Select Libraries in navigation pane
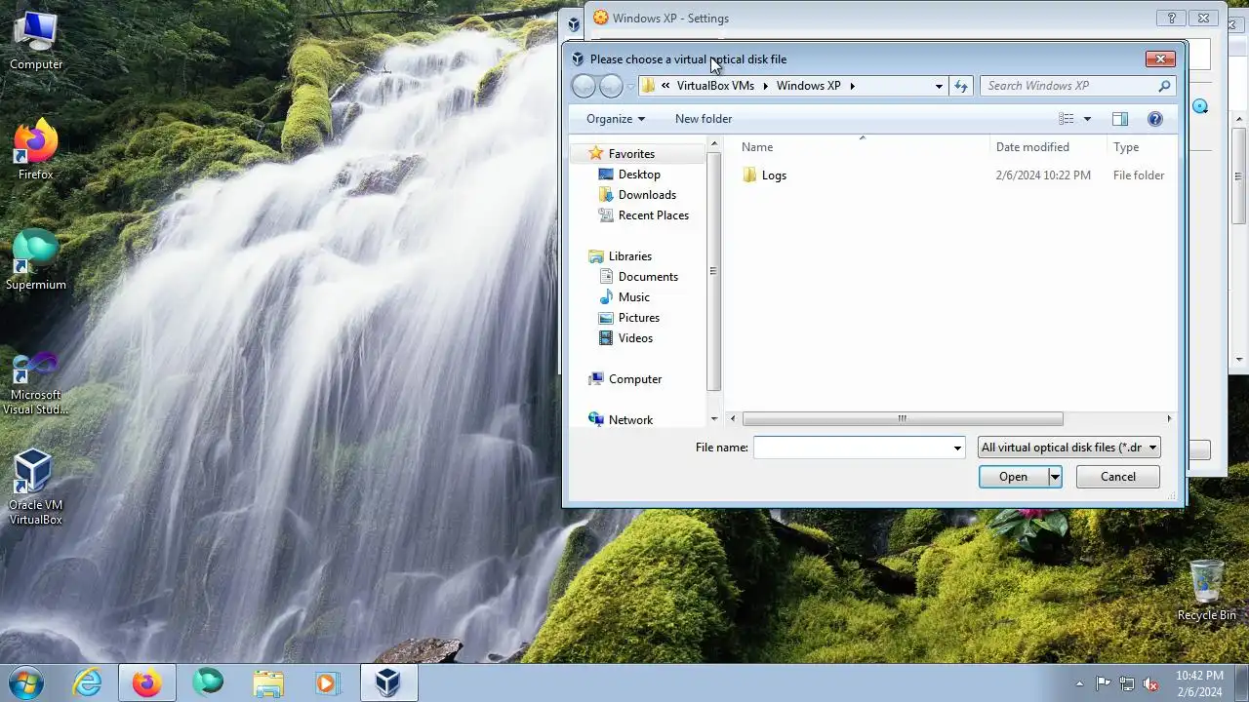 629,256
